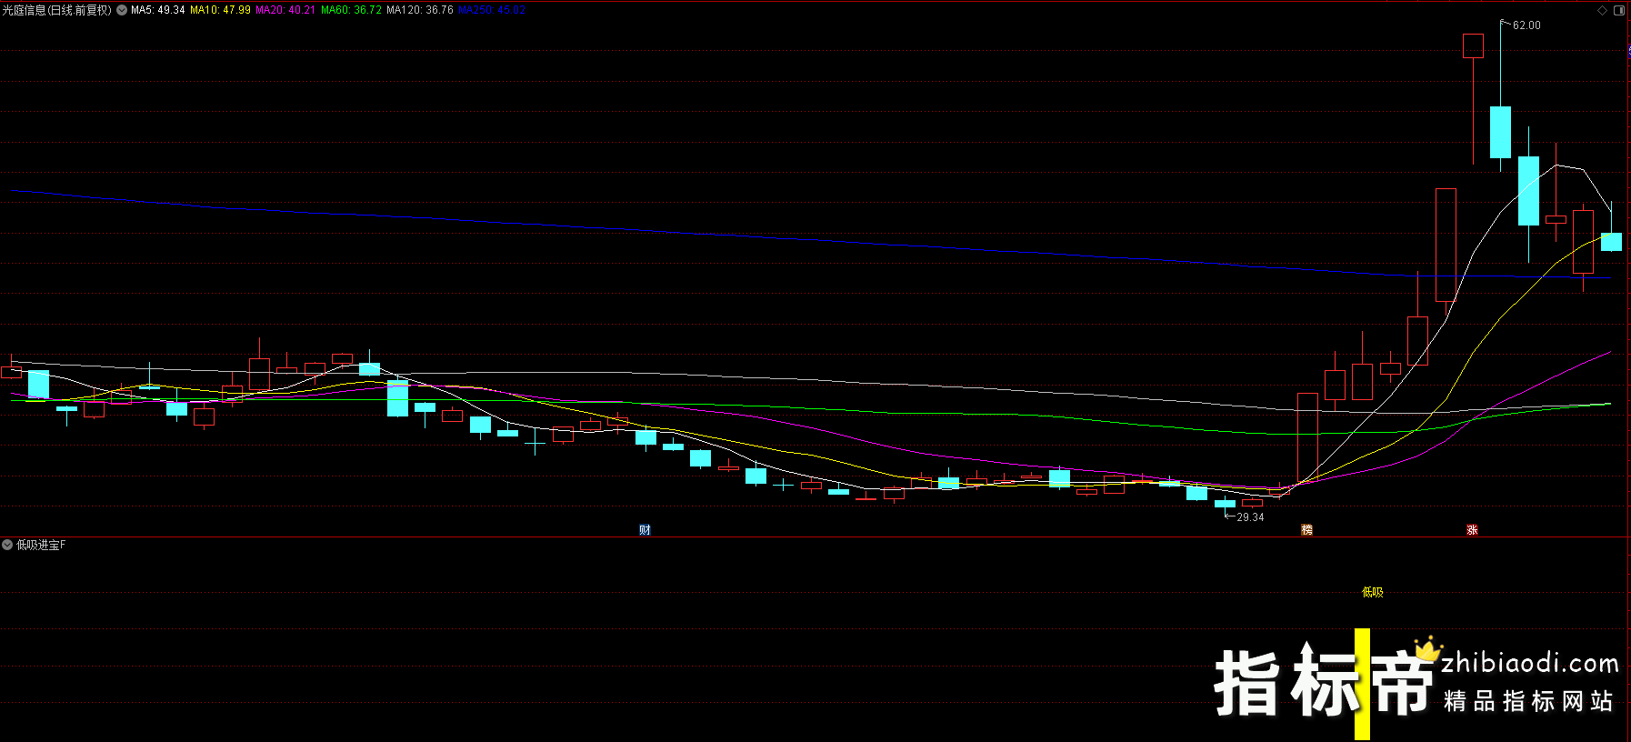1631x742 pixels.
Task: Open the 低吸进宝F indicator dropdown arrow
Action: click(x=7, y=545)
